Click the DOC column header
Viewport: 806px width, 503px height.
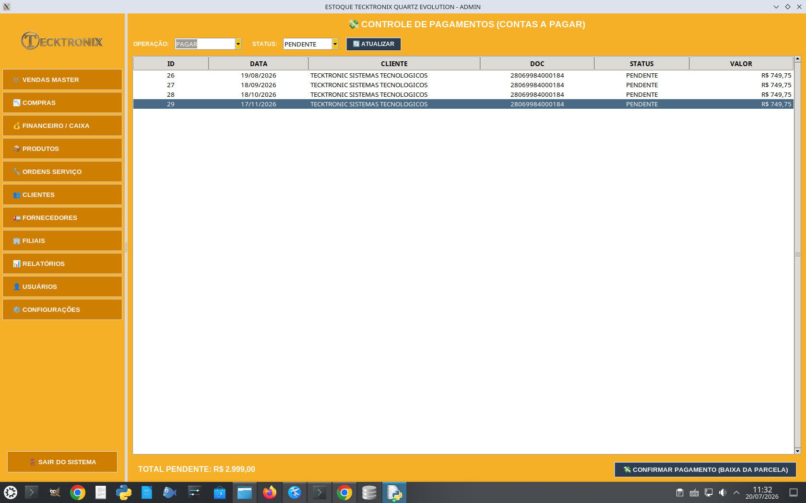(x=537, y=64)
